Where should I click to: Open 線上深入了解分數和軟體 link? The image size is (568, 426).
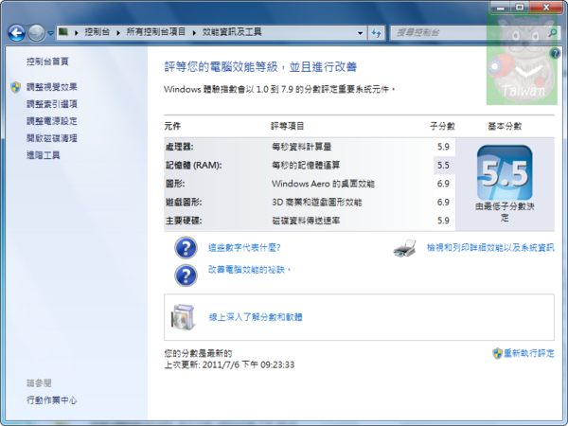256,317
